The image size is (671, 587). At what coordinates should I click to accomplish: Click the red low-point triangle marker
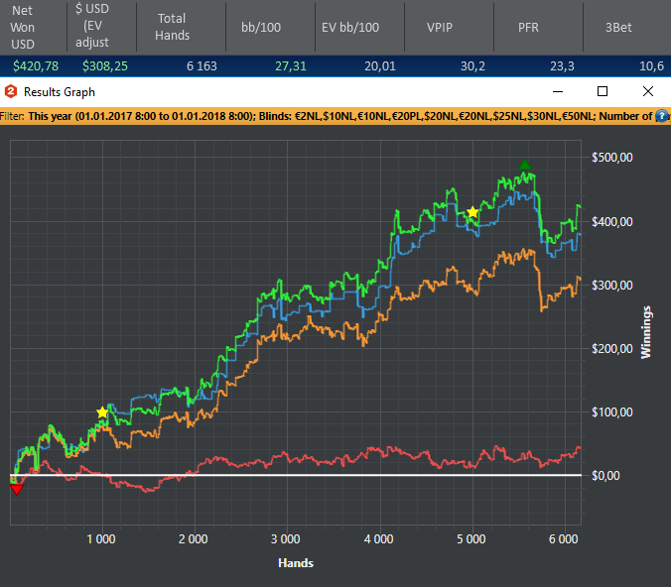point(17,489)
